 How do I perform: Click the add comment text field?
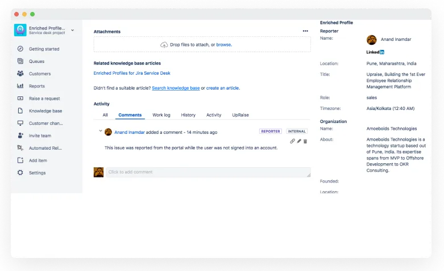tap(208, 172)
